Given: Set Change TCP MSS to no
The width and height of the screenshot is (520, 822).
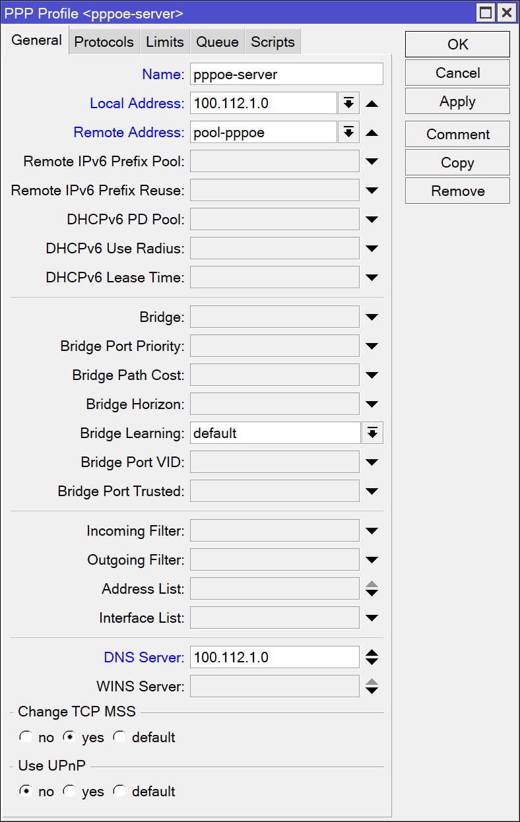Looking at the screenshot, I should 25,737.
